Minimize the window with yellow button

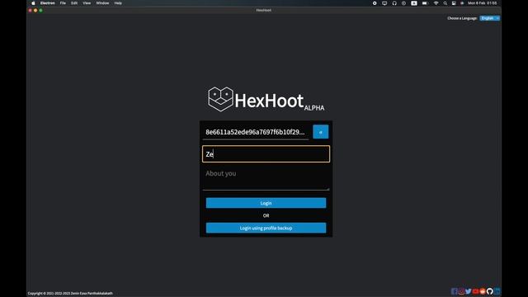point(35,11)
